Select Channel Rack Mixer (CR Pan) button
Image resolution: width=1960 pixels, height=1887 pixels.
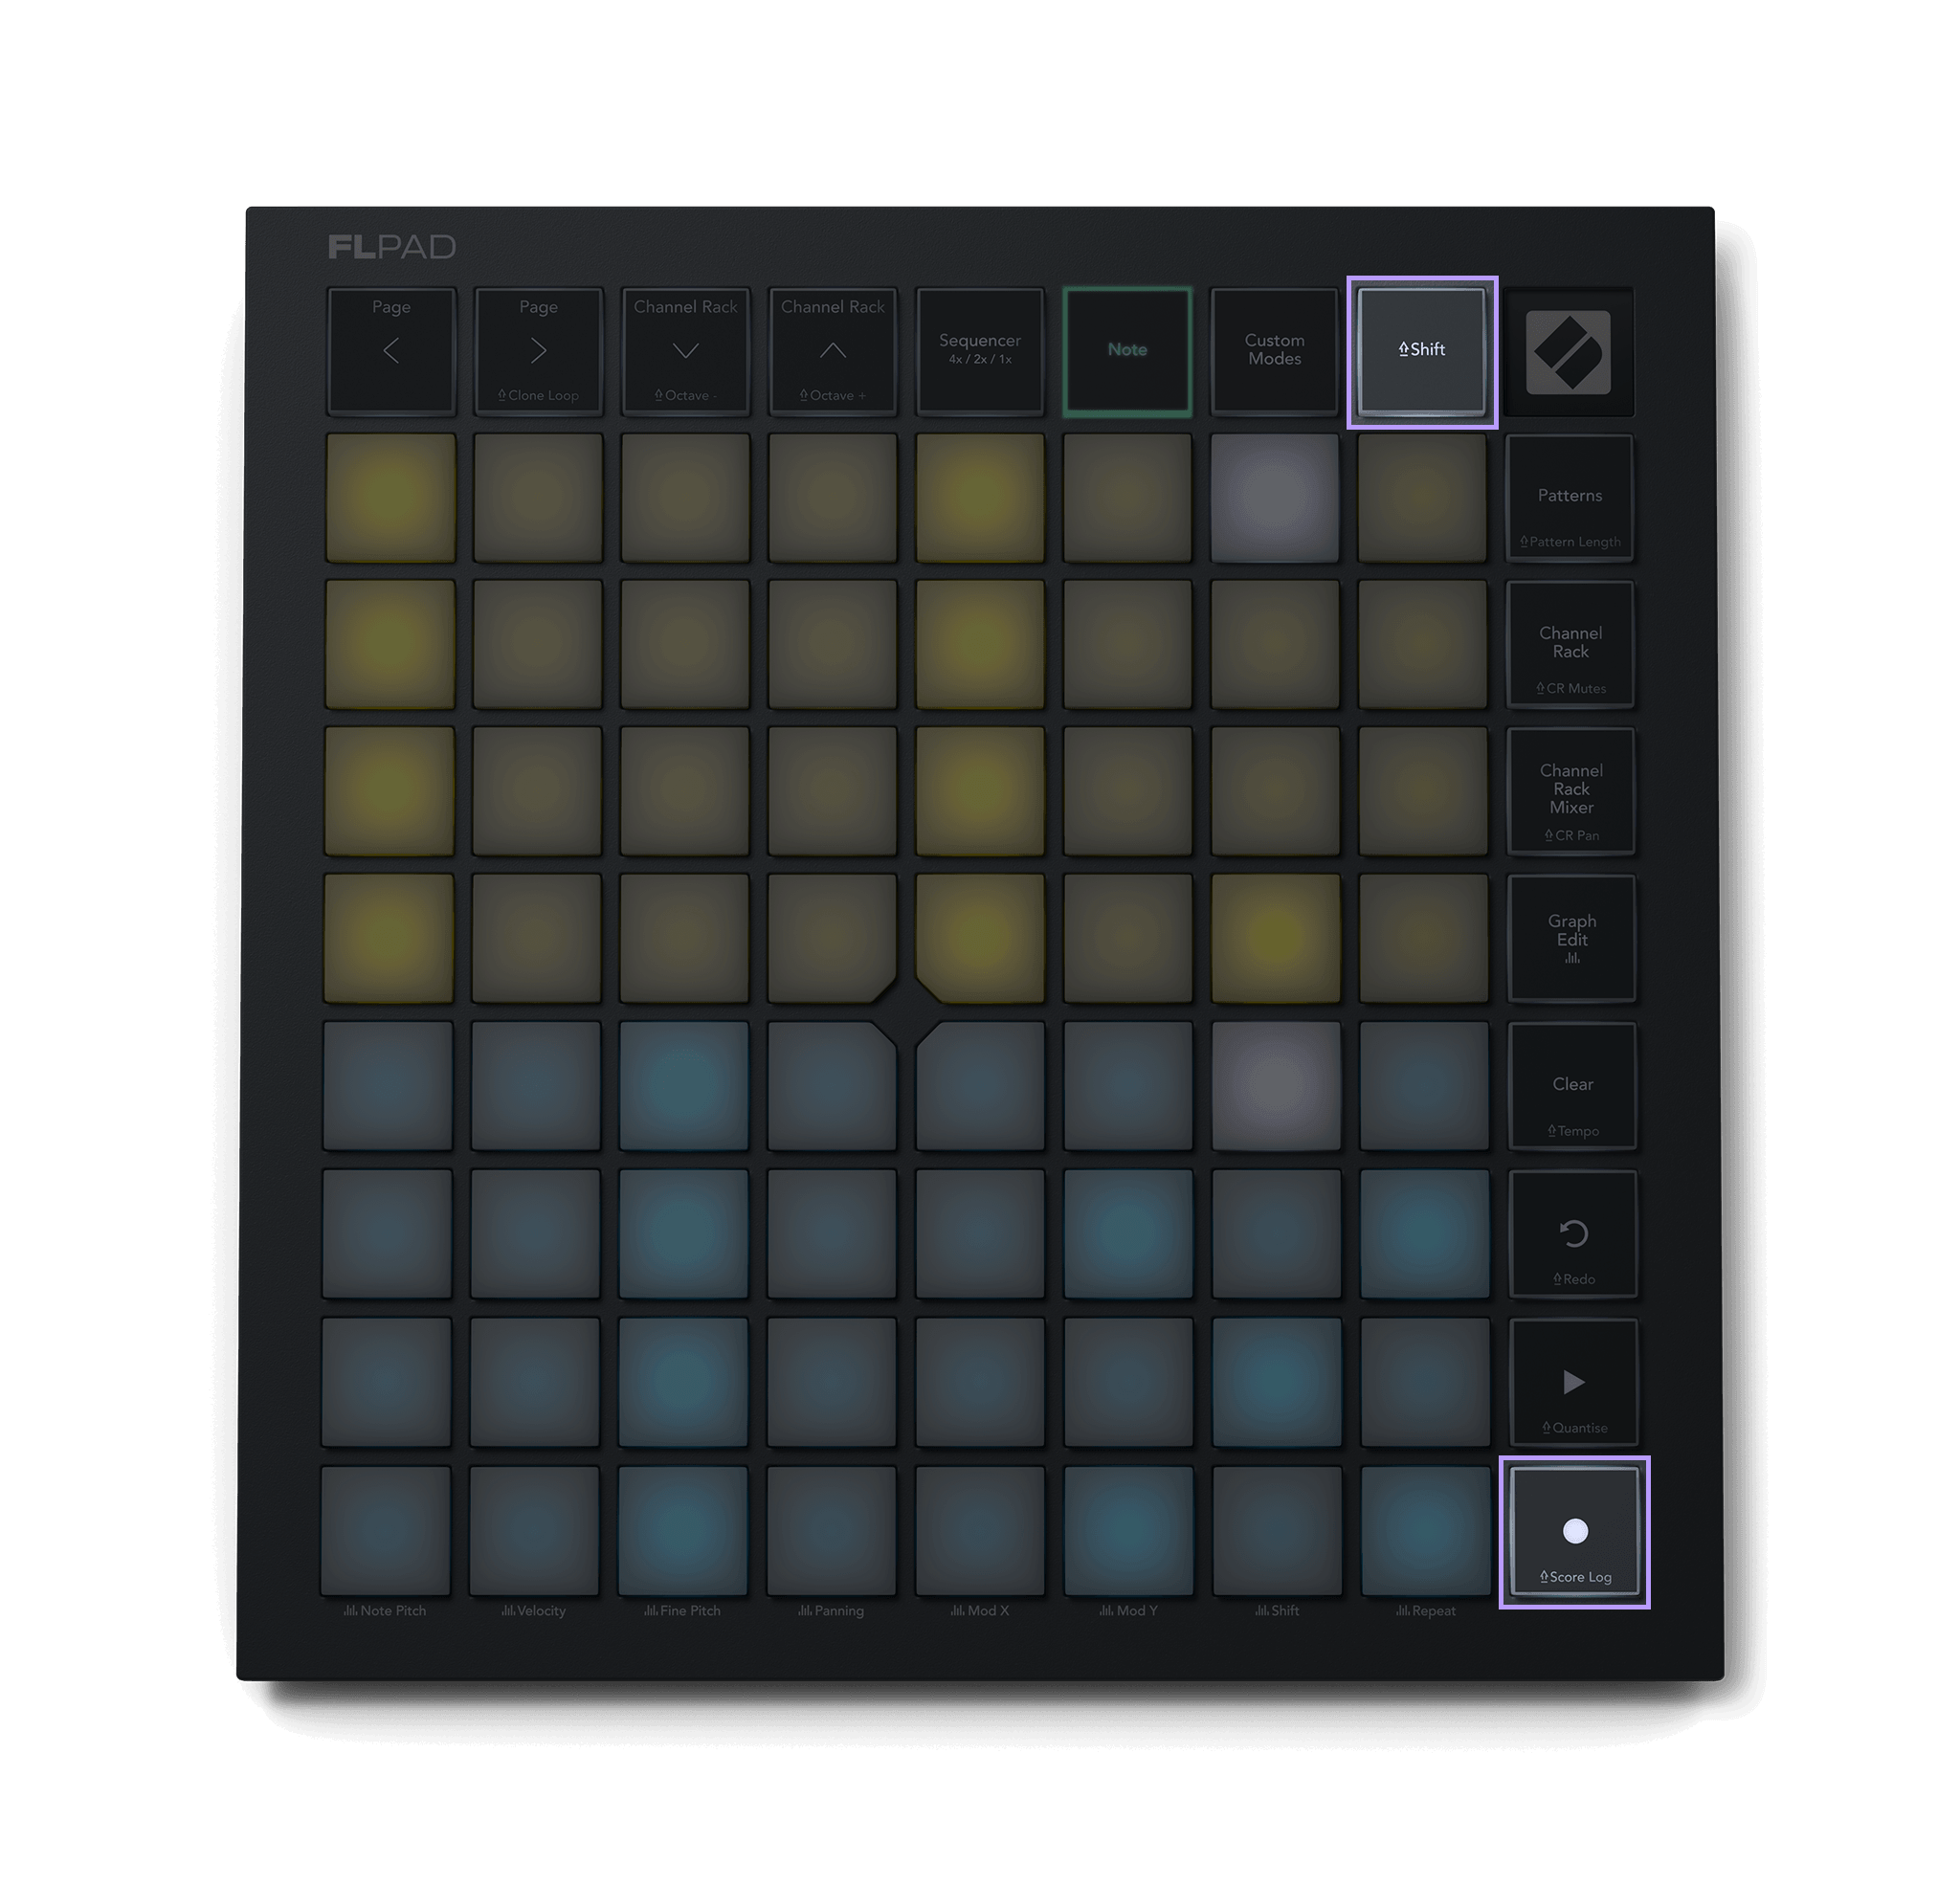click(x=1572, y=791)
